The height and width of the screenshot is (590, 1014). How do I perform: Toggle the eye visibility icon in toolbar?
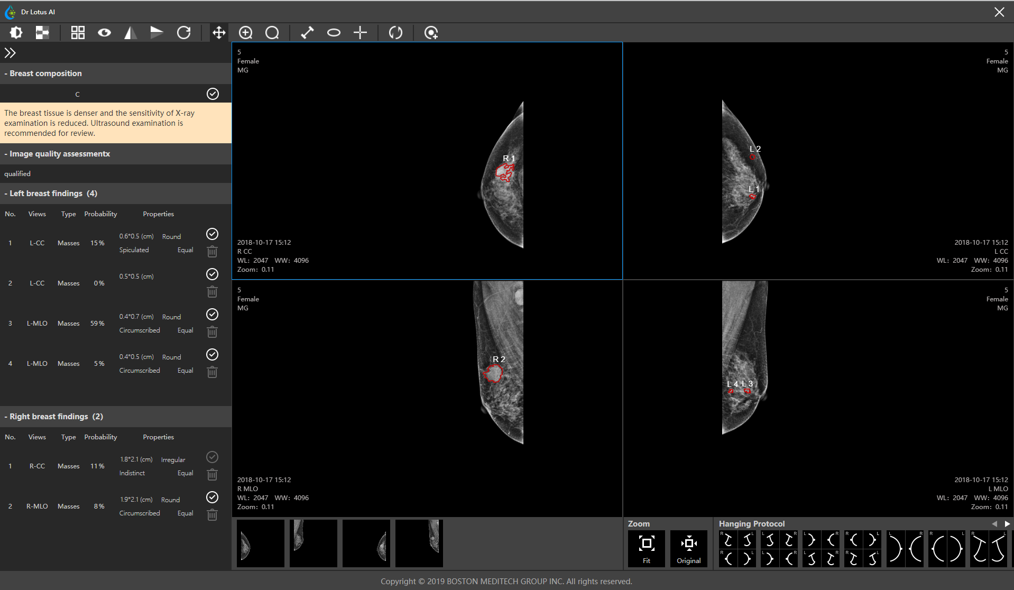[104, 33]
